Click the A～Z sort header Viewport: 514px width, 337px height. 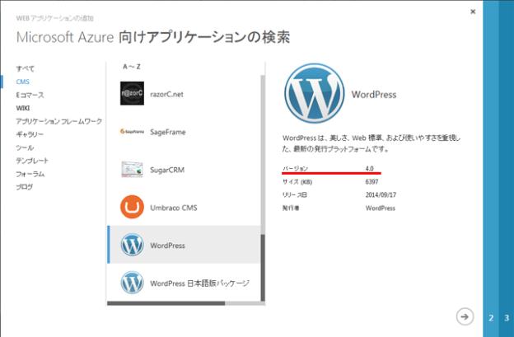(132, 67)
